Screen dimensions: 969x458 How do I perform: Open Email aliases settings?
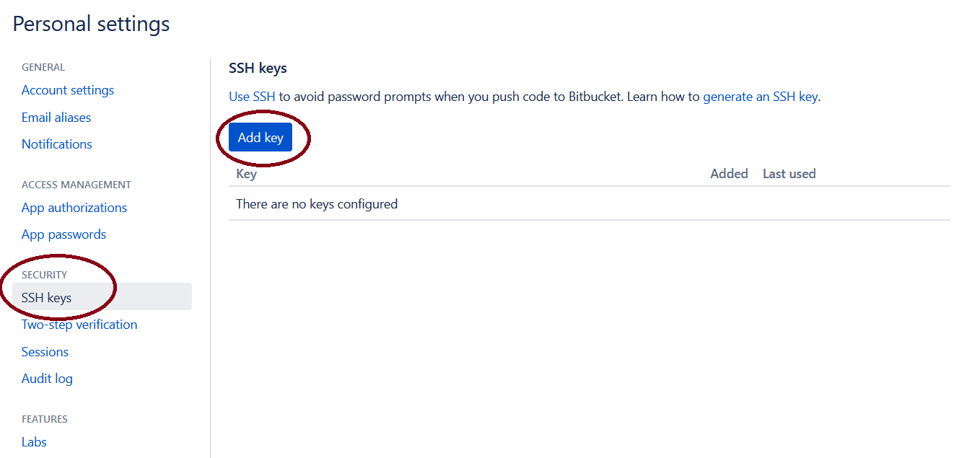click(56, 117)
